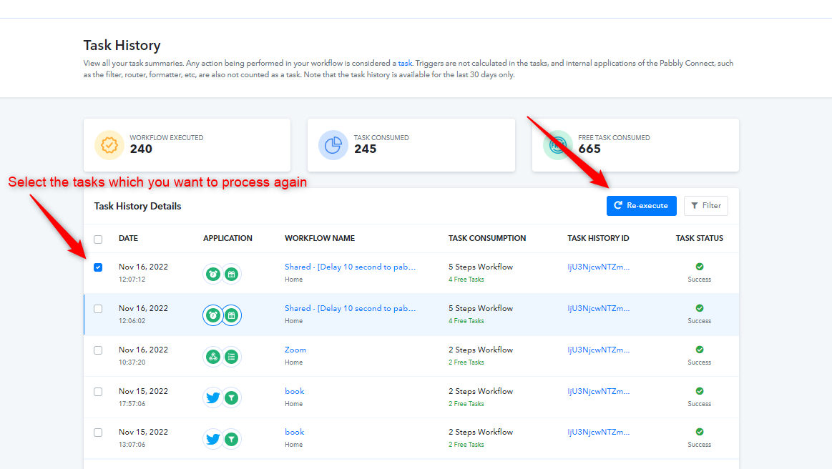Open task history ID in 17:57:06 book row
832x469 pixels.
click(x=598, y=391)
